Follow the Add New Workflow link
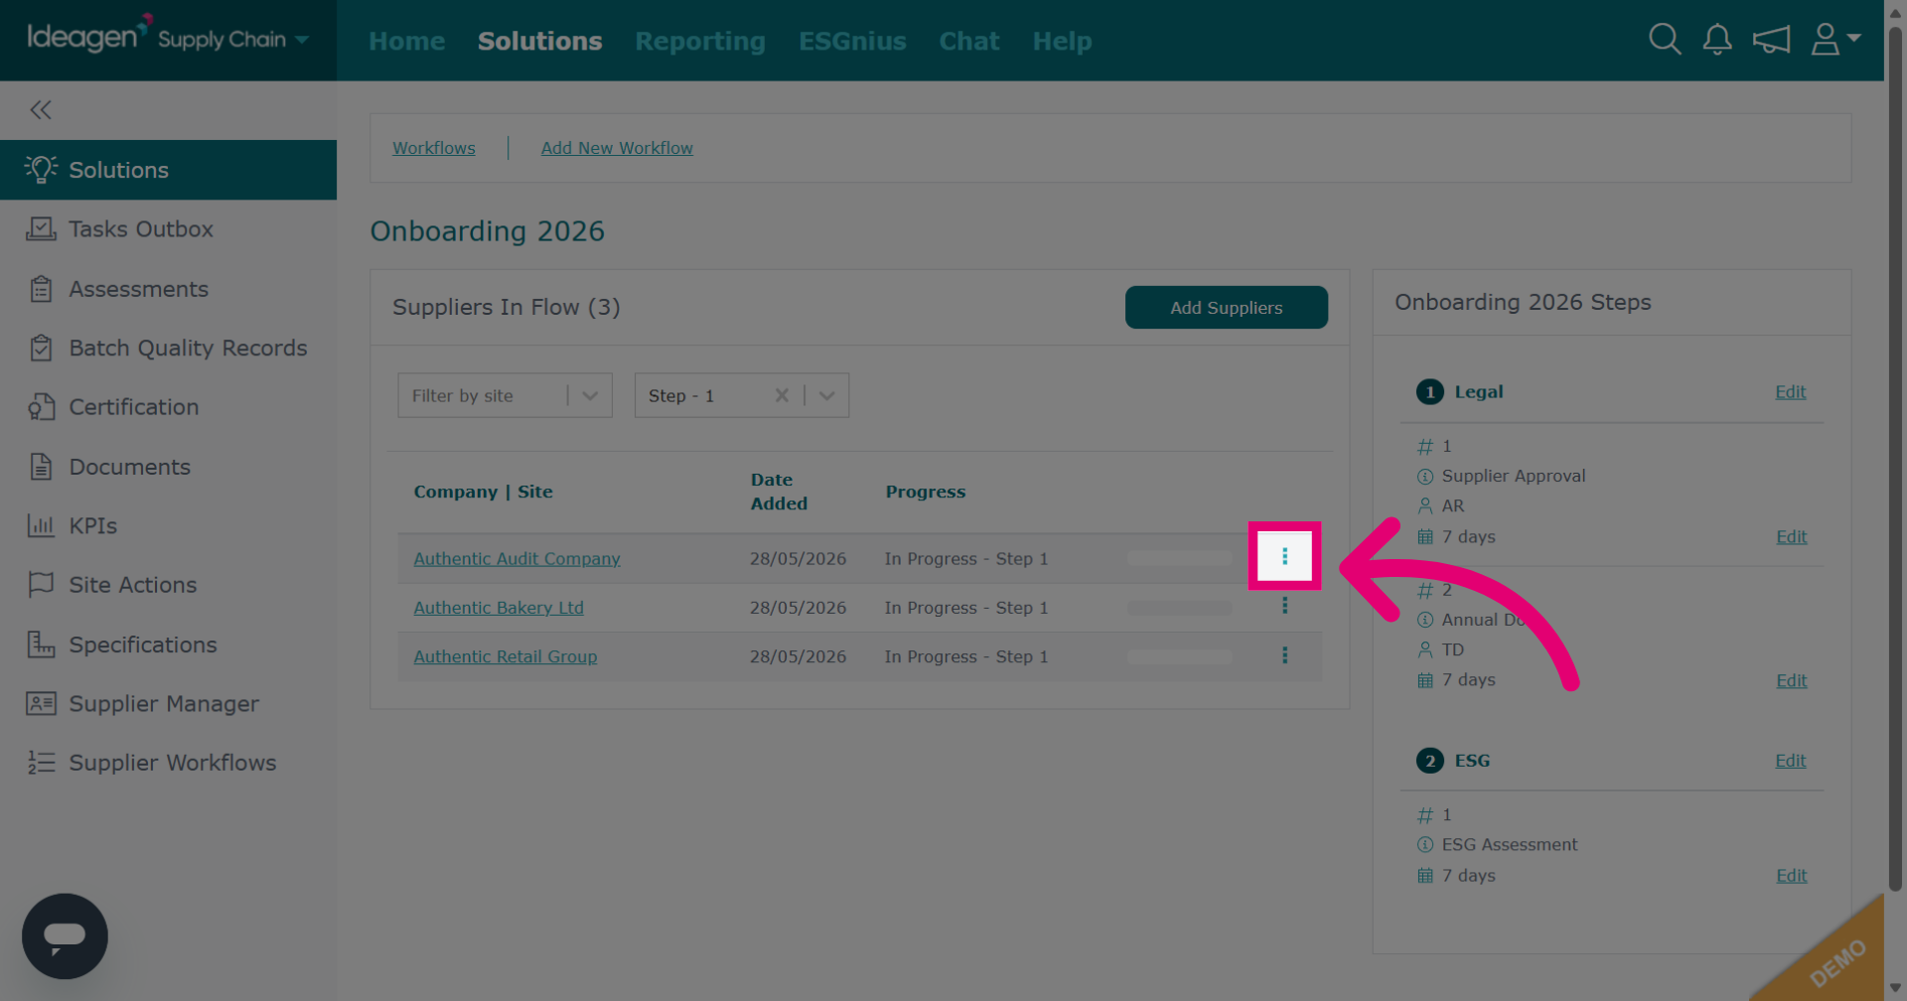Image resolution: width=1907 pixels, height=1001 pixels. pyautogui.click(x=617, y=148)
